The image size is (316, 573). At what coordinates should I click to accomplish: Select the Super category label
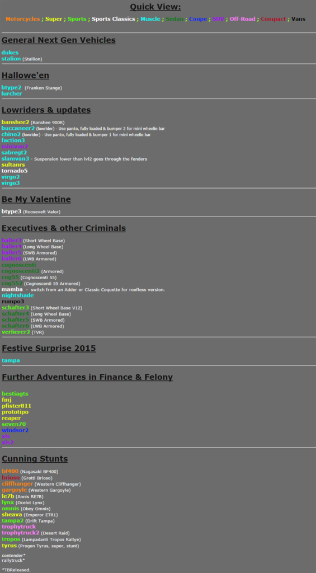click(54, 19)
